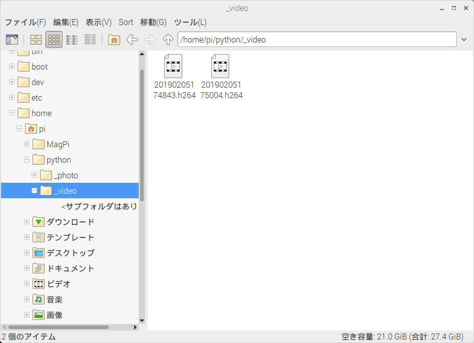The height and width of the screenshot is (343, 474).
Task: Expand the _photo folder tree node
Action: 35,175
